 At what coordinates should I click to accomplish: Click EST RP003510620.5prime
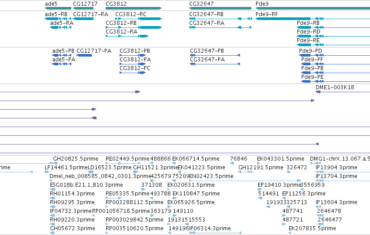(134, 229)
